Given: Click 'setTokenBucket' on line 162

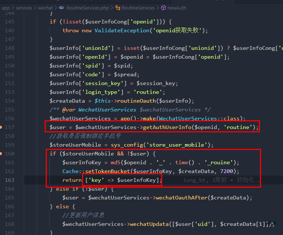Looking at the screenshot, I should click(x=108, y=171).
